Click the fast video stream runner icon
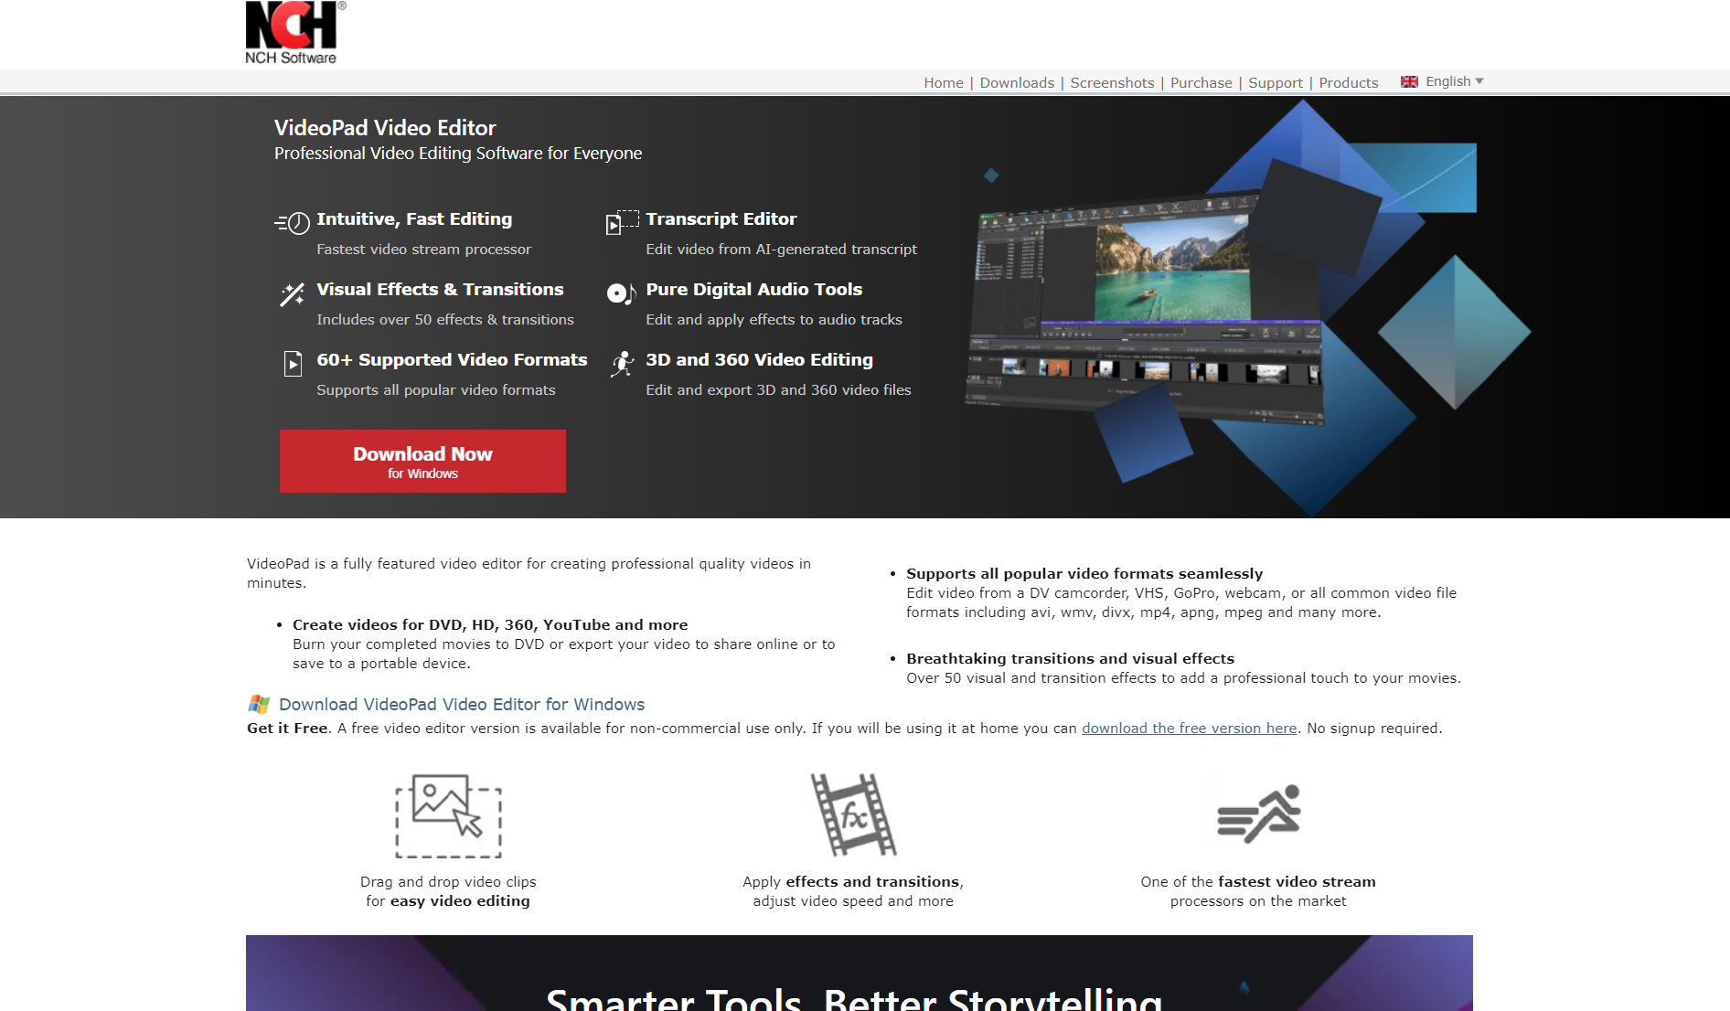 tap(1258, 813)
